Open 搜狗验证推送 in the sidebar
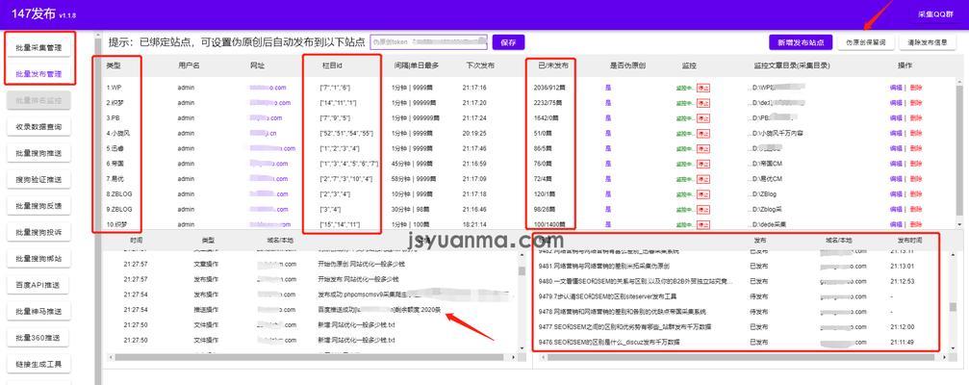Viewport: 969px width, 385px height. [38, 180]
